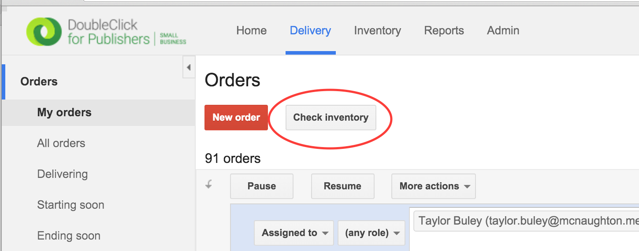
Task: View Delivering orders in sidebar
Action: pyautogui.click(x=63, y=174)
